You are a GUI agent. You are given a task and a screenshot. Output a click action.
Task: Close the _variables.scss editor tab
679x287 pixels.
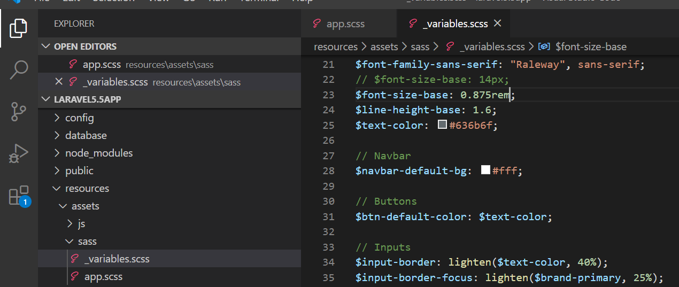tap(497, 24)
